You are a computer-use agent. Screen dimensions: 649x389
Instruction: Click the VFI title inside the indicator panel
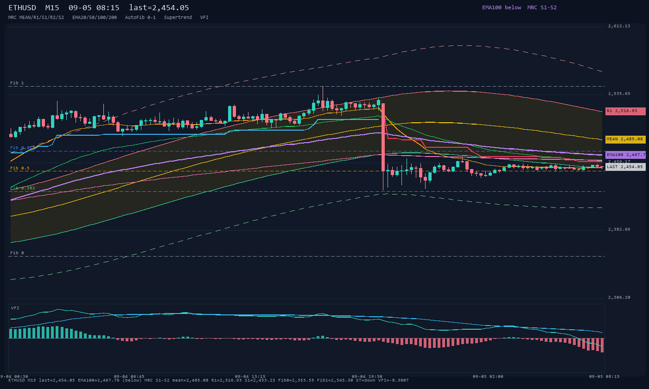pos(15,308)
